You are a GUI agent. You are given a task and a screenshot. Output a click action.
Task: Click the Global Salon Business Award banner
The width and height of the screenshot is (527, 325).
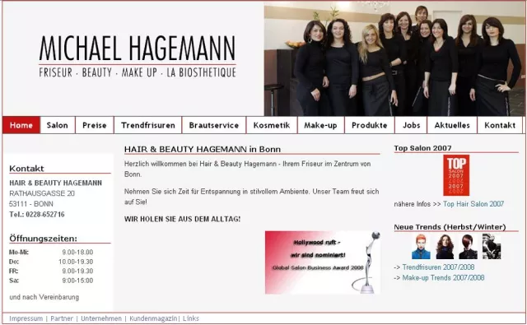(x=323, y=262)
